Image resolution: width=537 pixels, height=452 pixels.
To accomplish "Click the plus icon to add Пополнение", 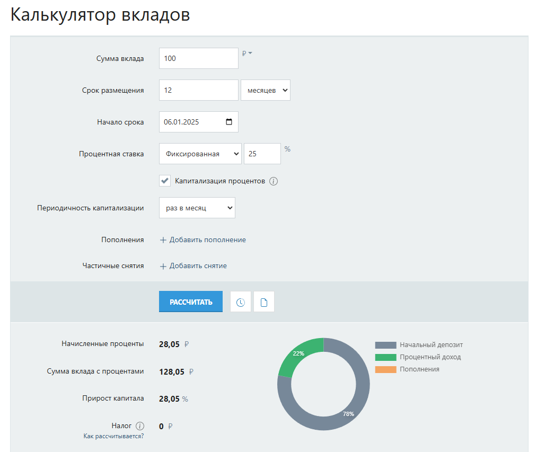I will [163, 240].
